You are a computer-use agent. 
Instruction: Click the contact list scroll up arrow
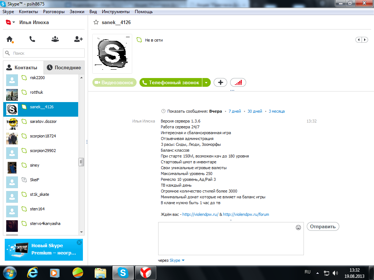click(81, 78)
